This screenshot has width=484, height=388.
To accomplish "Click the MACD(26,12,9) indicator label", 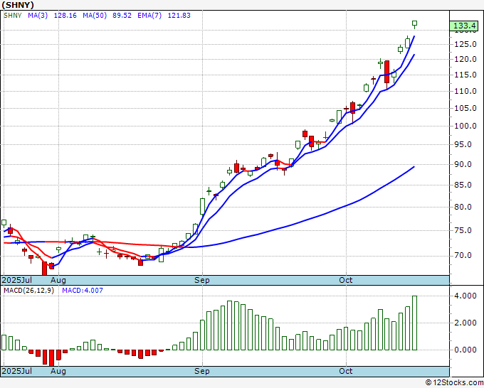I will pyautogui.click(x=28, y=291).
